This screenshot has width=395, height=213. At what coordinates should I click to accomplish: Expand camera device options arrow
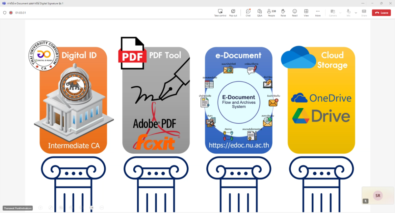click(340, 13)
